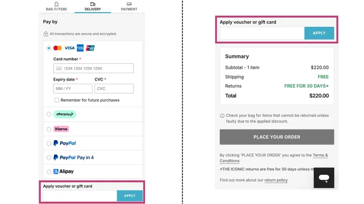Select the Klarna payment radio button

(x=49, y=129)
